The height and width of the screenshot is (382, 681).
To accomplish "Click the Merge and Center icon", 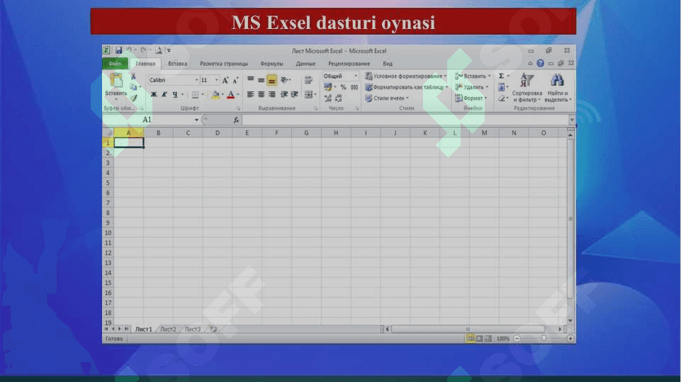I will pyautogui.click(x=308, y=94).
